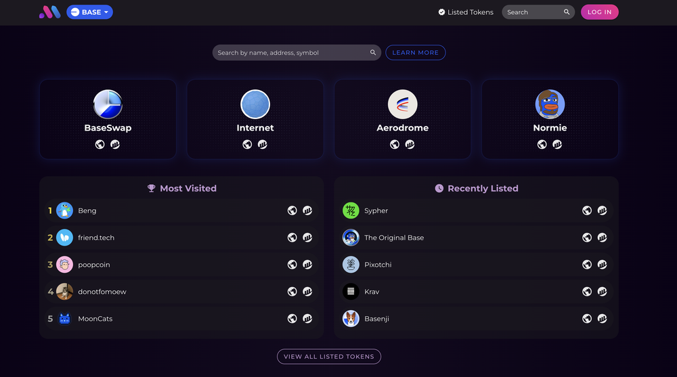Click VIEW ALL LISTED TOKENS button

click(x=329, y=357)
